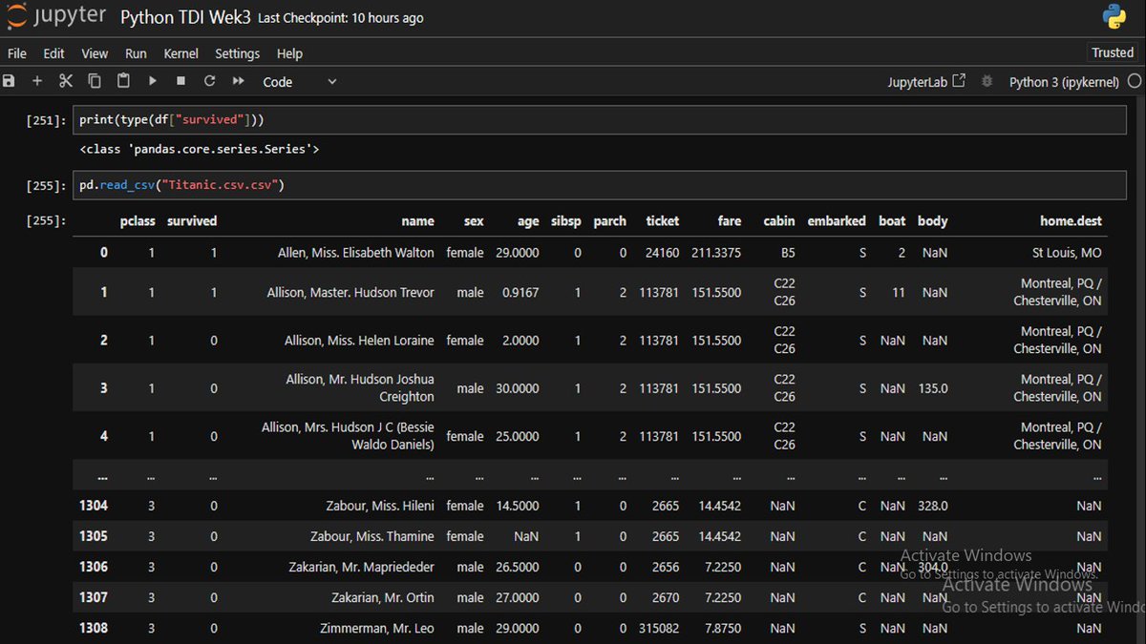
Task: Click name Zakarian, Mr. Mapriededer
Action: pyautogui.click(x=361, y=567)
